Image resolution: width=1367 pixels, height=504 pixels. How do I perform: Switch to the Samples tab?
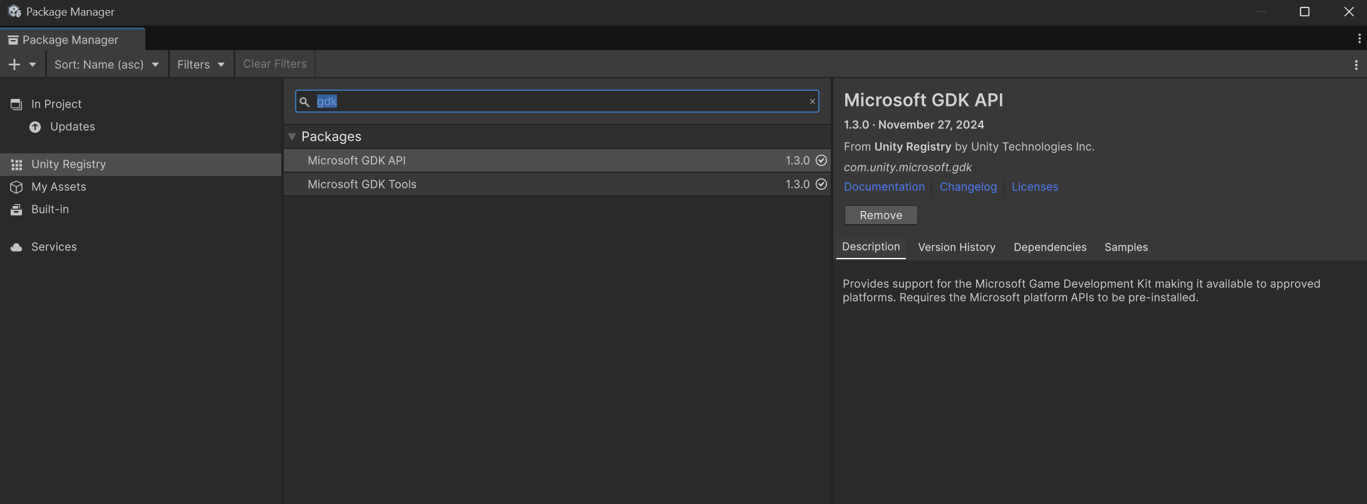1126,247
